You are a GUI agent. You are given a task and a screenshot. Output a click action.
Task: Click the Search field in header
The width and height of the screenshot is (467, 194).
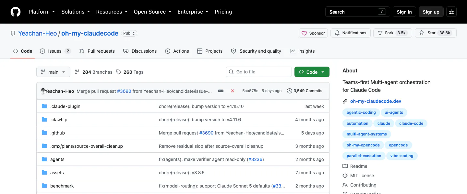(x=357, y=12)
